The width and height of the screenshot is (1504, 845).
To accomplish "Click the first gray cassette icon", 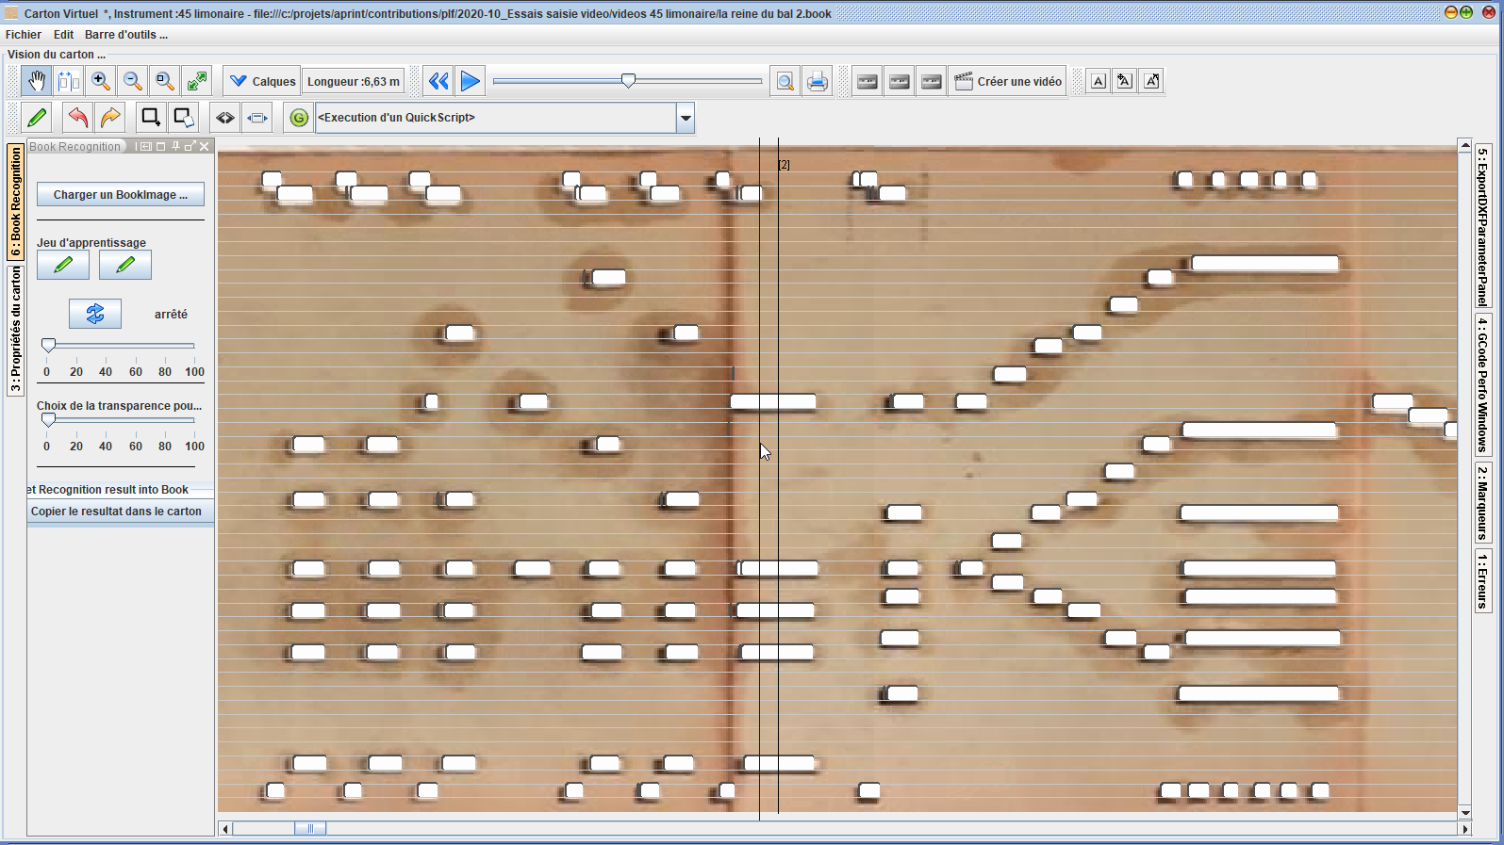I will tap(868, 81).
